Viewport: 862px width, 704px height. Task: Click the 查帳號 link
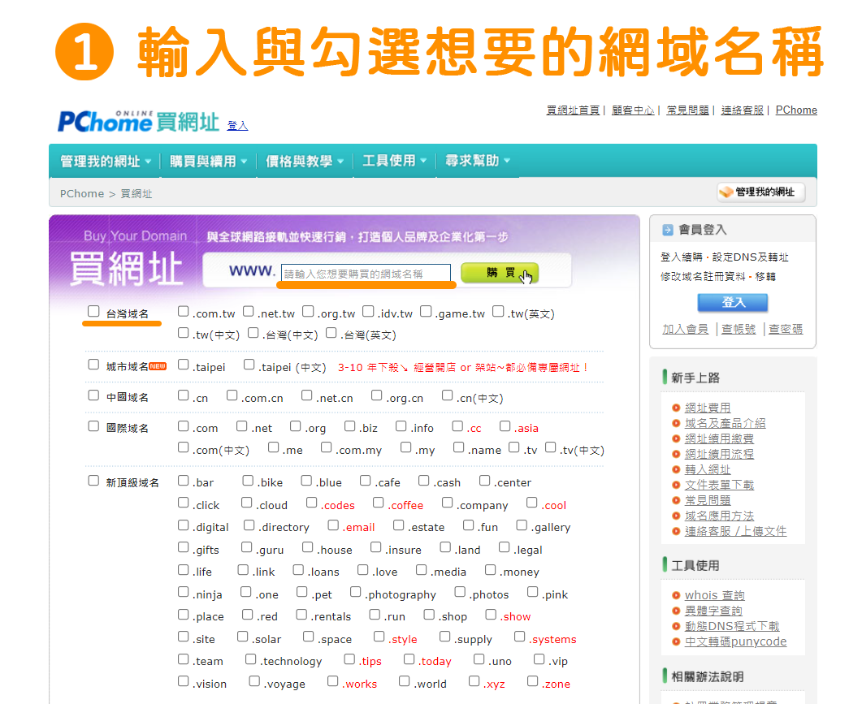pos(739,329)
